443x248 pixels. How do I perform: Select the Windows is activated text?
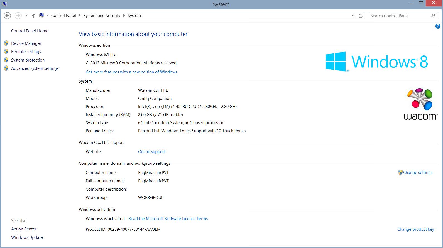coord(105,219)
